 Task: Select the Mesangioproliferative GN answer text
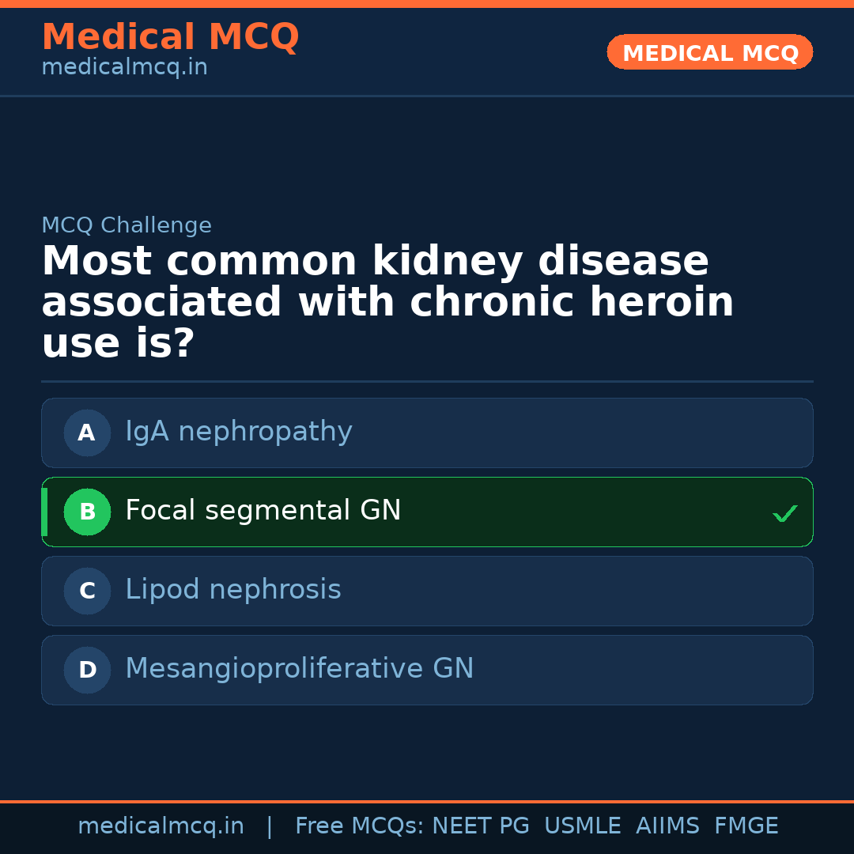(x=300, y=669)
